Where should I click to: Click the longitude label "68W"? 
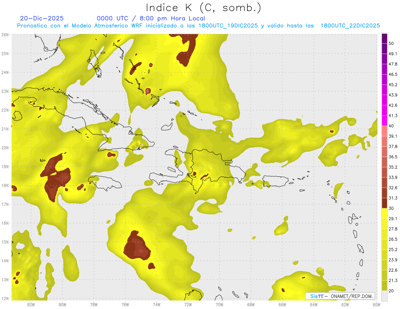[251, 304]
